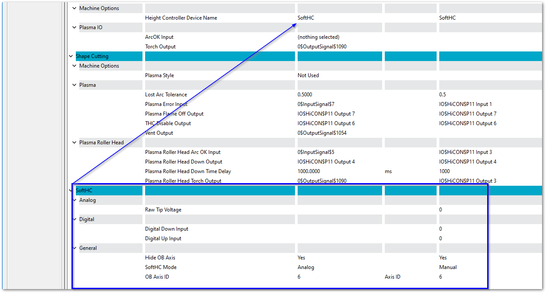Select the Raw Tip Voltage row
Screen dimensions: 546x293
tap(163, 210)
